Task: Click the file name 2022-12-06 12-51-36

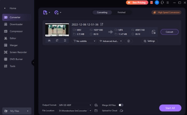Action: (x=85, y=24)
